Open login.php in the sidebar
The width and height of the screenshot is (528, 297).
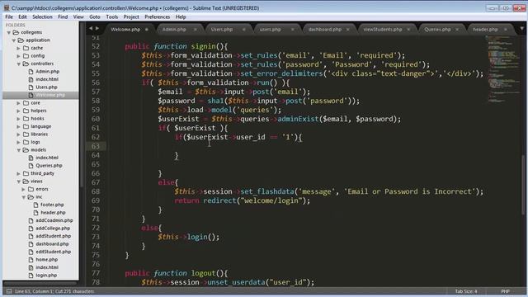click(x=46, y=276)
